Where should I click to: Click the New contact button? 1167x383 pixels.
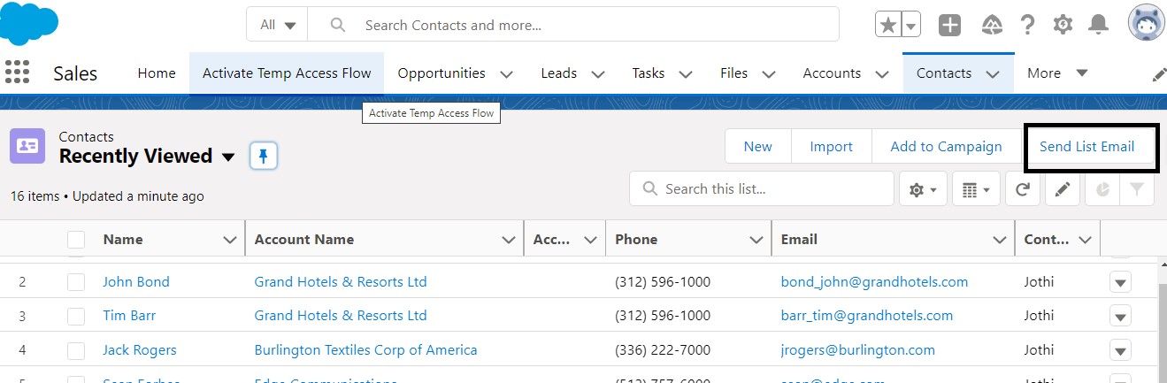(x=758, y=147)
